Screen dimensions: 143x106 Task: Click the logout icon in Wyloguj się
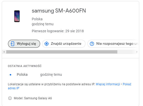[12, 44]
